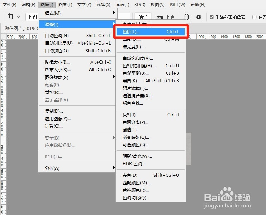Image resolution: width=266 pixels, height=215 pixels.
Task: Select 阴影/高光(W)... command
Action: [x=151, y=156]
